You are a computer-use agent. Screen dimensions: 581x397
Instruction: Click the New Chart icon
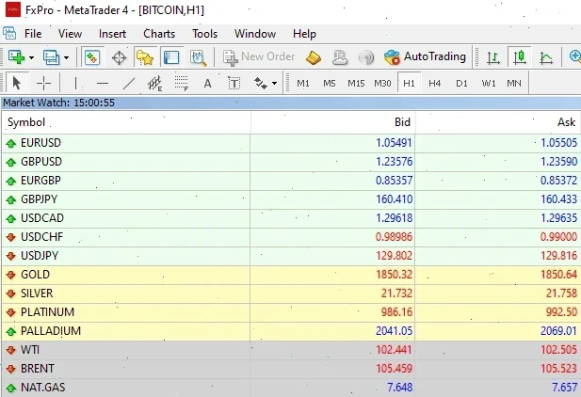click(16, 57)
